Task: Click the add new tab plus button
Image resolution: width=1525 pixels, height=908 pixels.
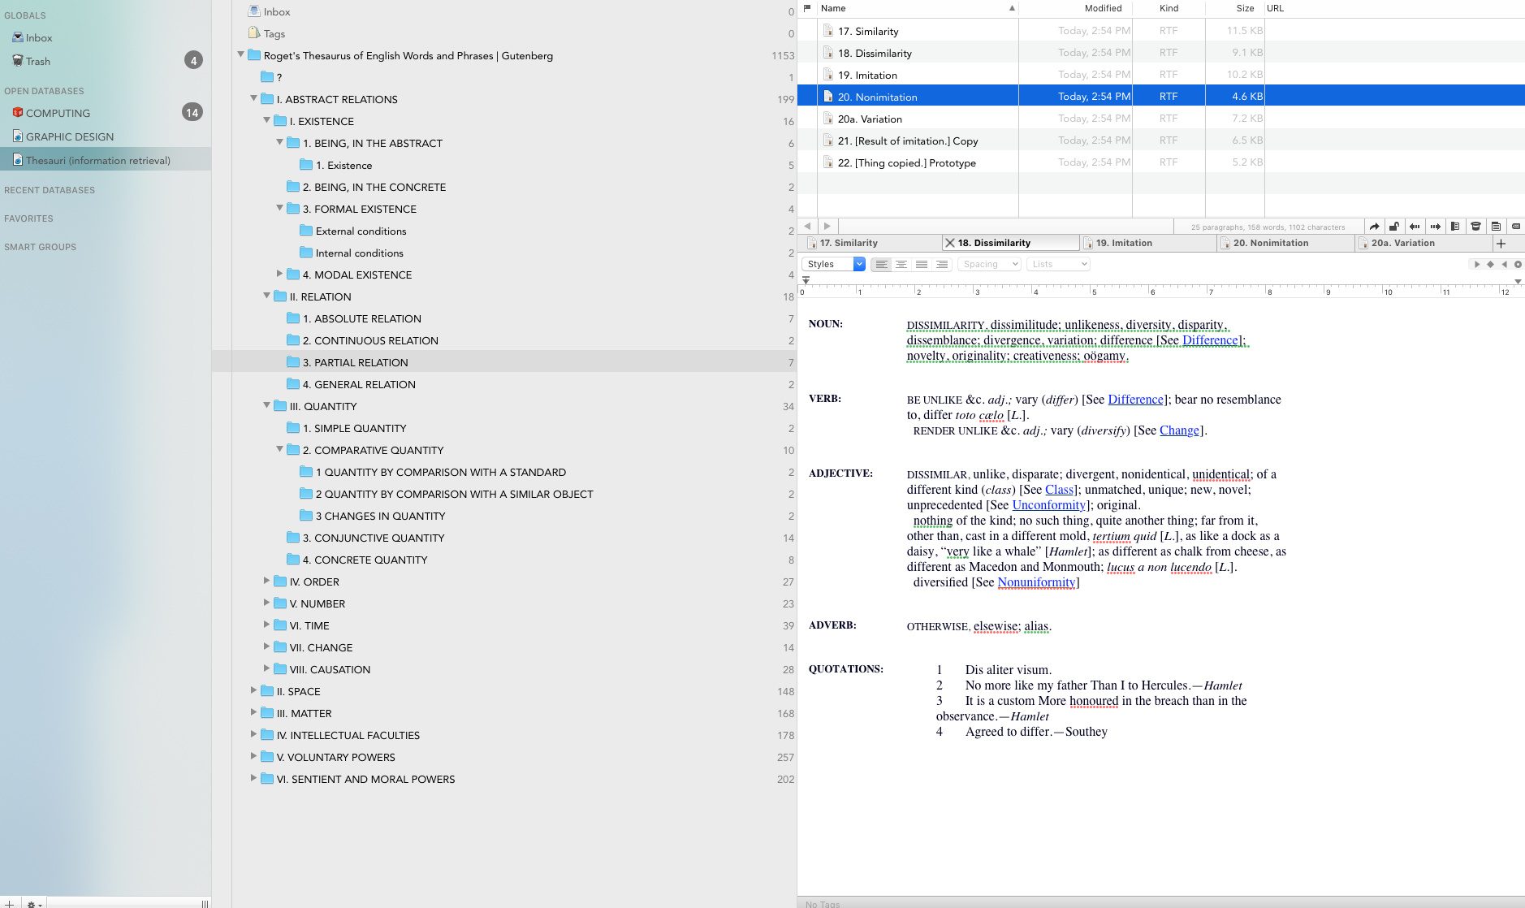Action: [x=1501, y=244]
